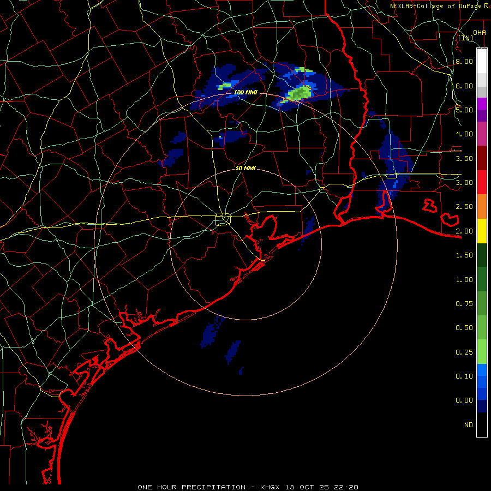Select the bright magenta legend color swatch
Image resolution: width=491 pixels, height=491 pixels.
482,104
